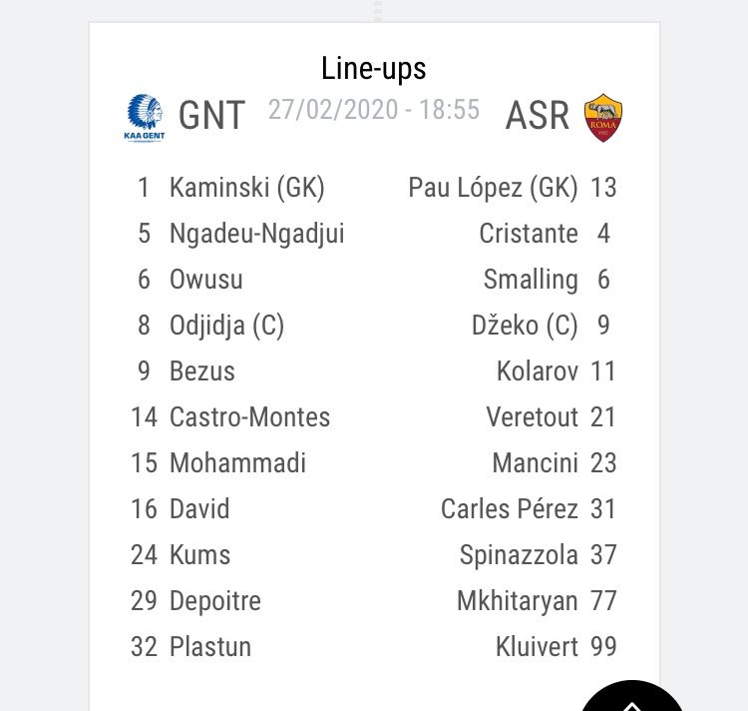Click the AS Roma crest icon
The image size is (748, 711).
[x=603, y=118]
